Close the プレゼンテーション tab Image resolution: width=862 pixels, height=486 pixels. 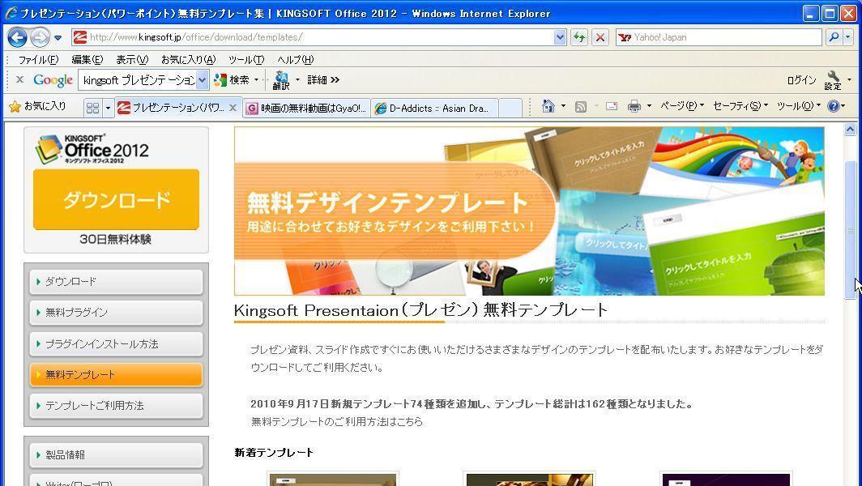(x=233, y=108)
